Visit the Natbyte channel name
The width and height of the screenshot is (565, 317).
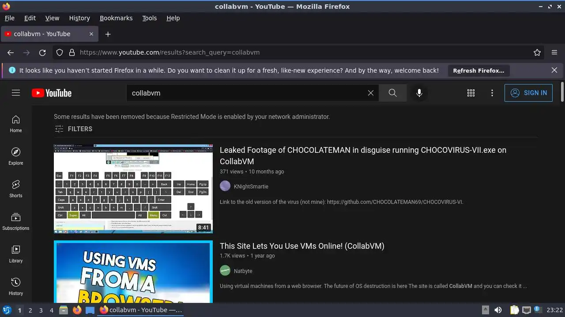click(243, 271)
